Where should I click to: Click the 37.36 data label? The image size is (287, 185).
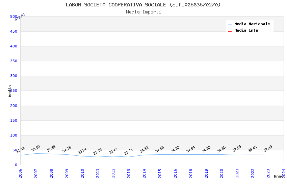pyautogui.click(x=51, y=149)
